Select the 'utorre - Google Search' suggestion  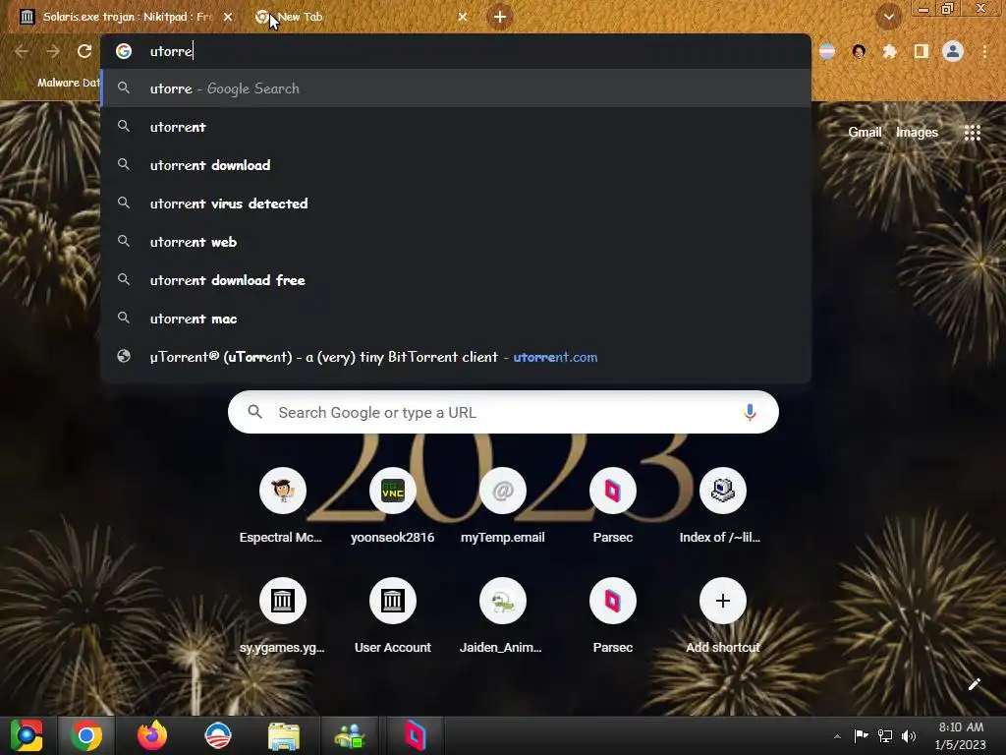[x=456, y=88]
